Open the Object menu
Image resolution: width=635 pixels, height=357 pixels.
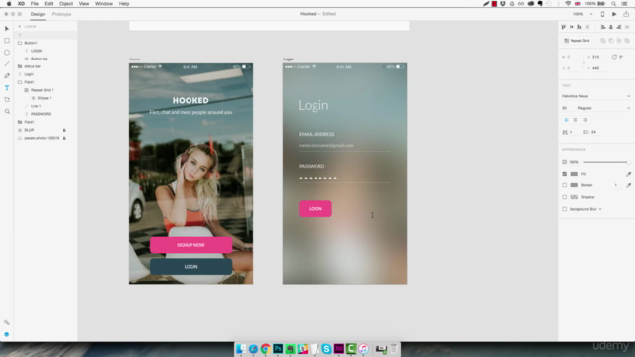65,4
